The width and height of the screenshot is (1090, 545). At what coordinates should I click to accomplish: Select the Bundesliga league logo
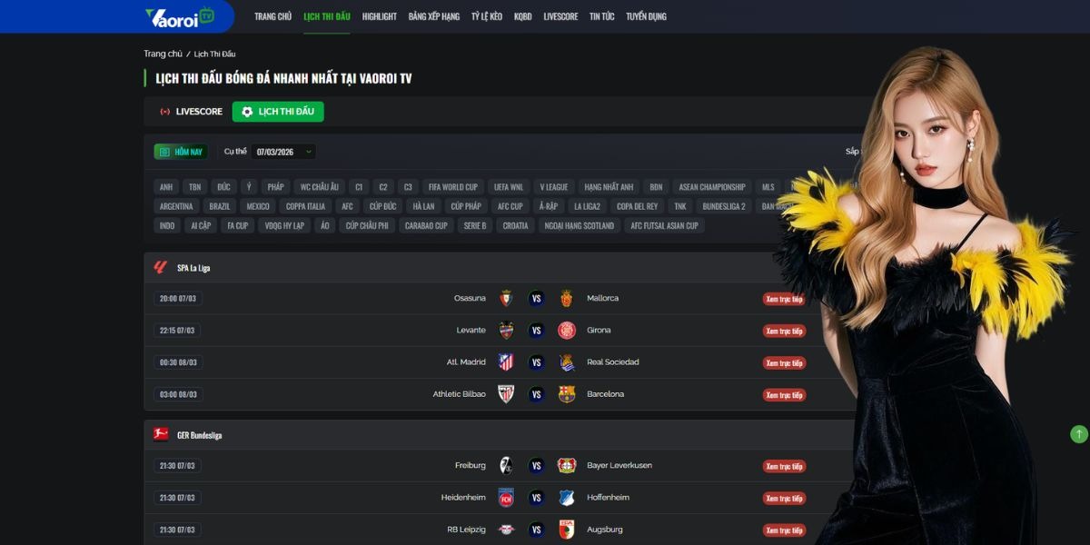point(161,434)
